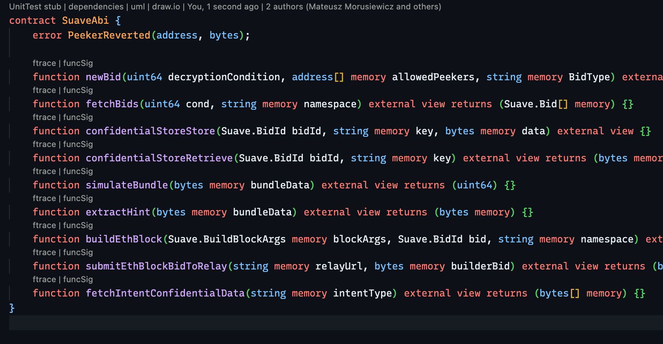Click the allowedPeekers parameter
This screenshot has width=663, height=344.
coord(433,77)
